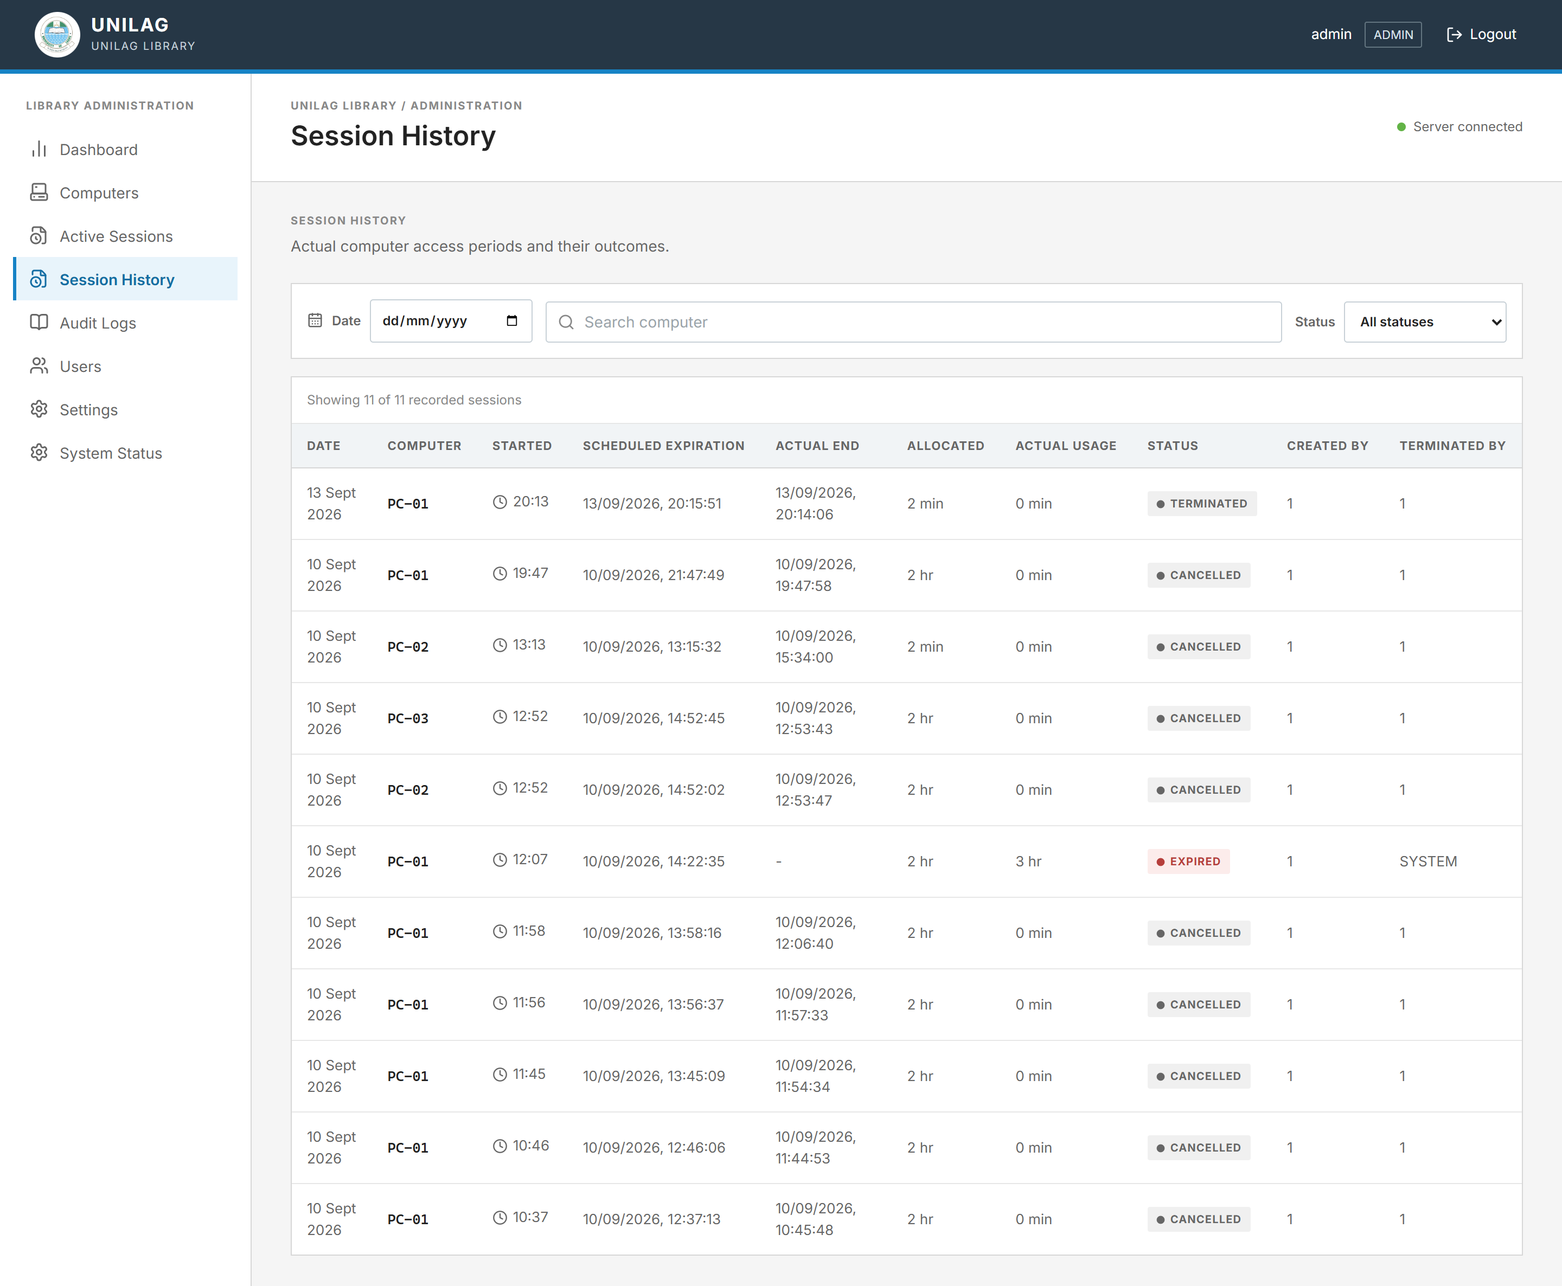1562x1286 pixels.
Task: Click the Session History sidebar icon
Action: tap(39, 279)
